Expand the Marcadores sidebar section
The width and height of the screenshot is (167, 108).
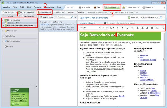click(x=3, y=31)
